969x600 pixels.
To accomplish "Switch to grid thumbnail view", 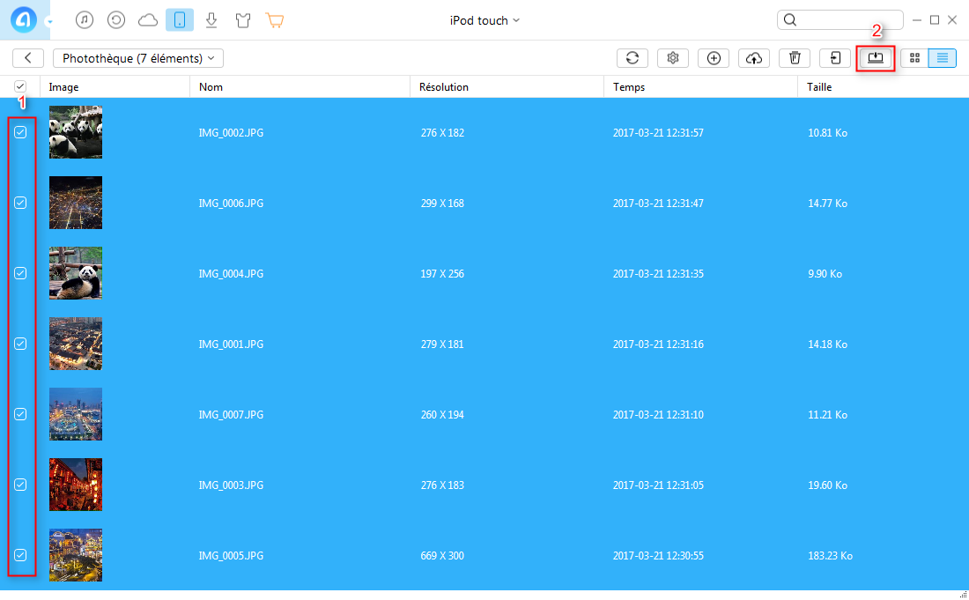I will (914, 58).
